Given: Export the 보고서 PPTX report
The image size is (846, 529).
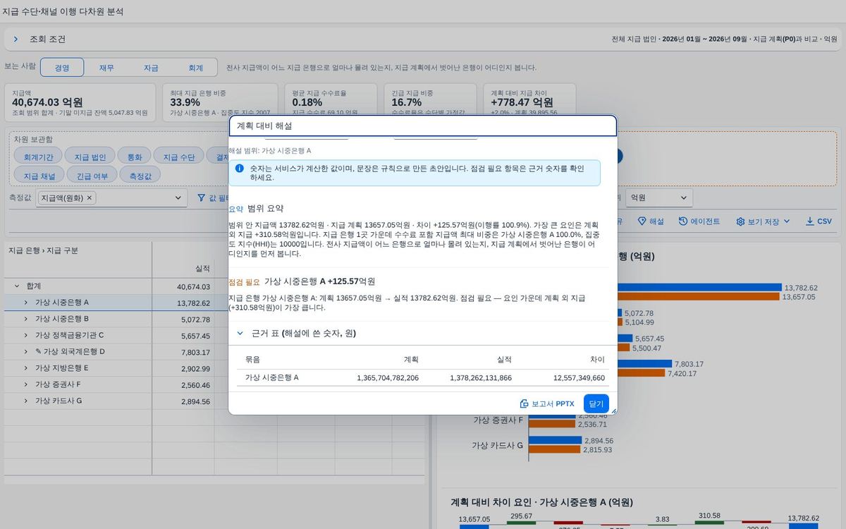Looking at the screenshot, I should click(x=547, y=403).
